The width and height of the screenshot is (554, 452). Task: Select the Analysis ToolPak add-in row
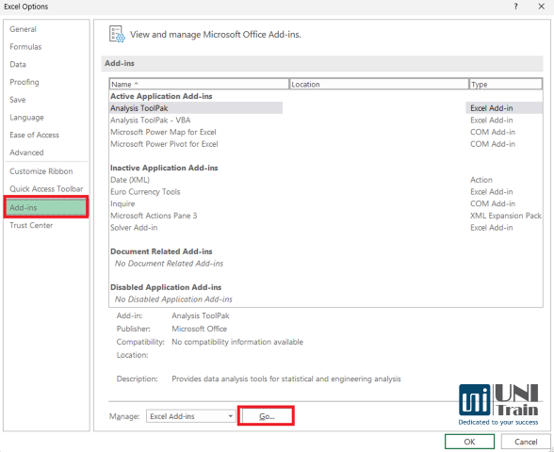tap(326, 108)
